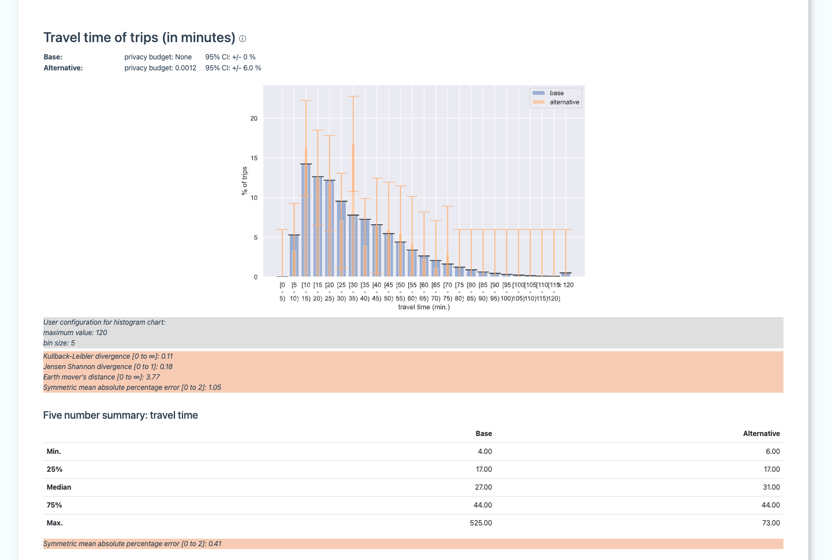Click the '> 120' bin label
Screen dimensions: 832x560
pos(566,285)
